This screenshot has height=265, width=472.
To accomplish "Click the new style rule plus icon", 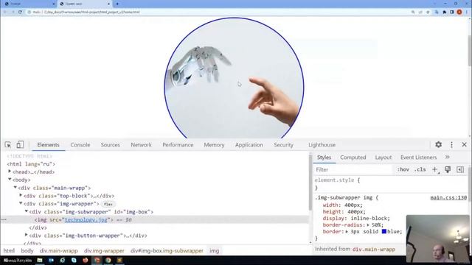I will [434, 170].
